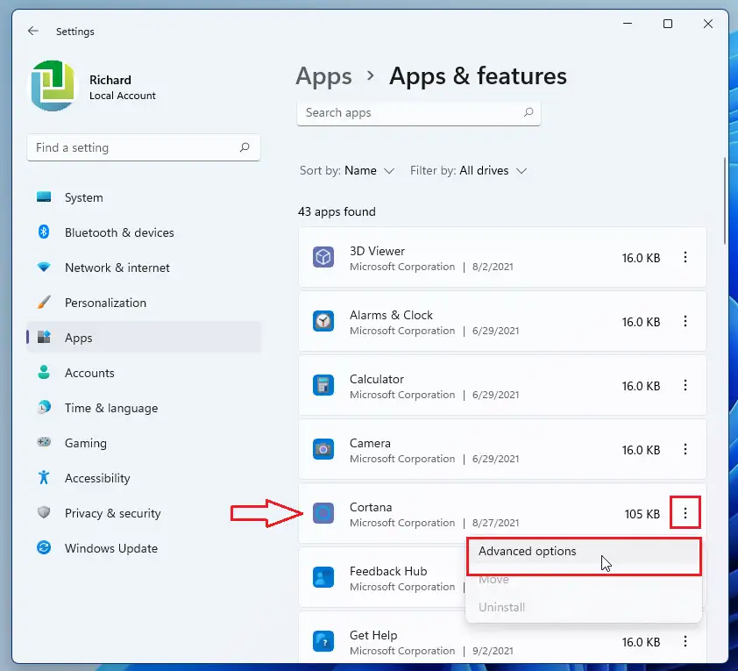Click the magnifier icon in Find a setting

point(245,147)
